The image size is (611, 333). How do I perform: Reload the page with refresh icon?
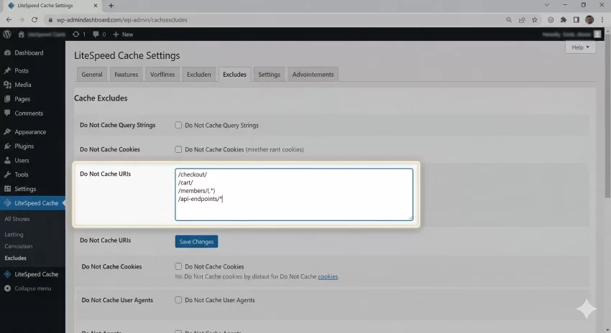[x=35, y=20]
